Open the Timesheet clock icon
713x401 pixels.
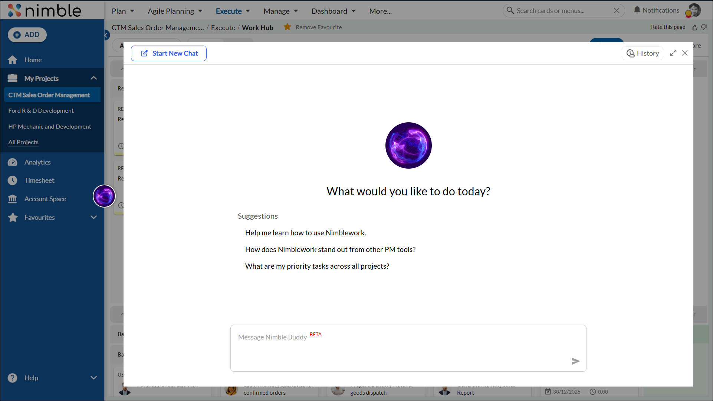[x=13, y=180]
